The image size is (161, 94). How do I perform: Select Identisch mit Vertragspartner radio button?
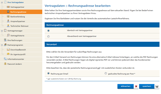point(48,31)
